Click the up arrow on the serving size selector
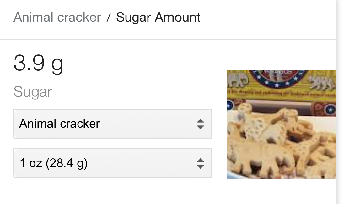344x204 pixels. tap(200, 161)
